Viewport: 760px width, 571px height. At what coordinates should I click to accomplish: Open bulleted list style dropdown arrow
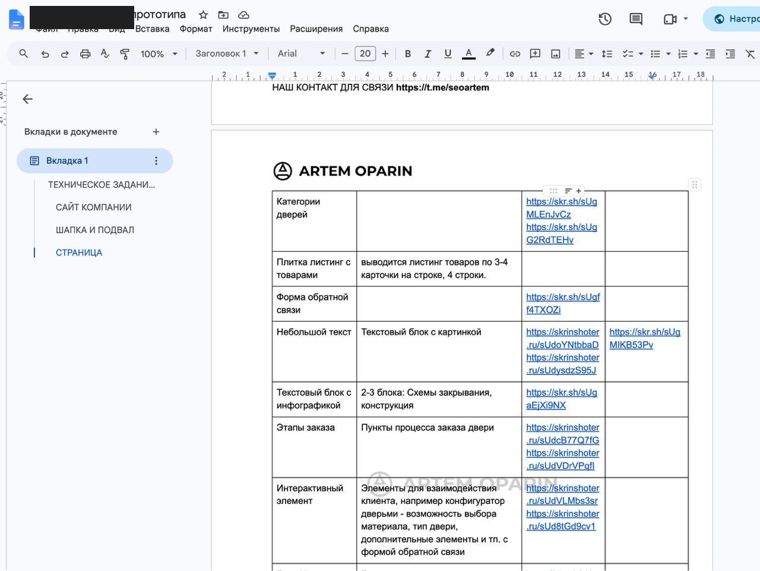pyautogui.click(x=669, y=53)
